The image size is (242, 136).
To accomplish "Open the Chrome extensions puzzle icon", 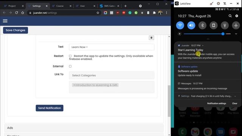I will 154,13.
